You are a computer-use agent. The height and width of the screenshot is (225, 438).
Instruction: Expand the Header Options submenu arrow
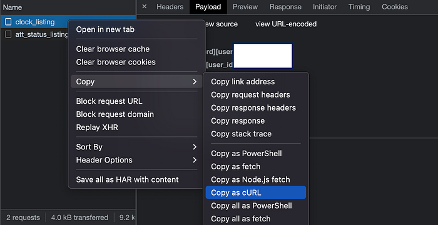pyautogui.click(x=195, y=160)
